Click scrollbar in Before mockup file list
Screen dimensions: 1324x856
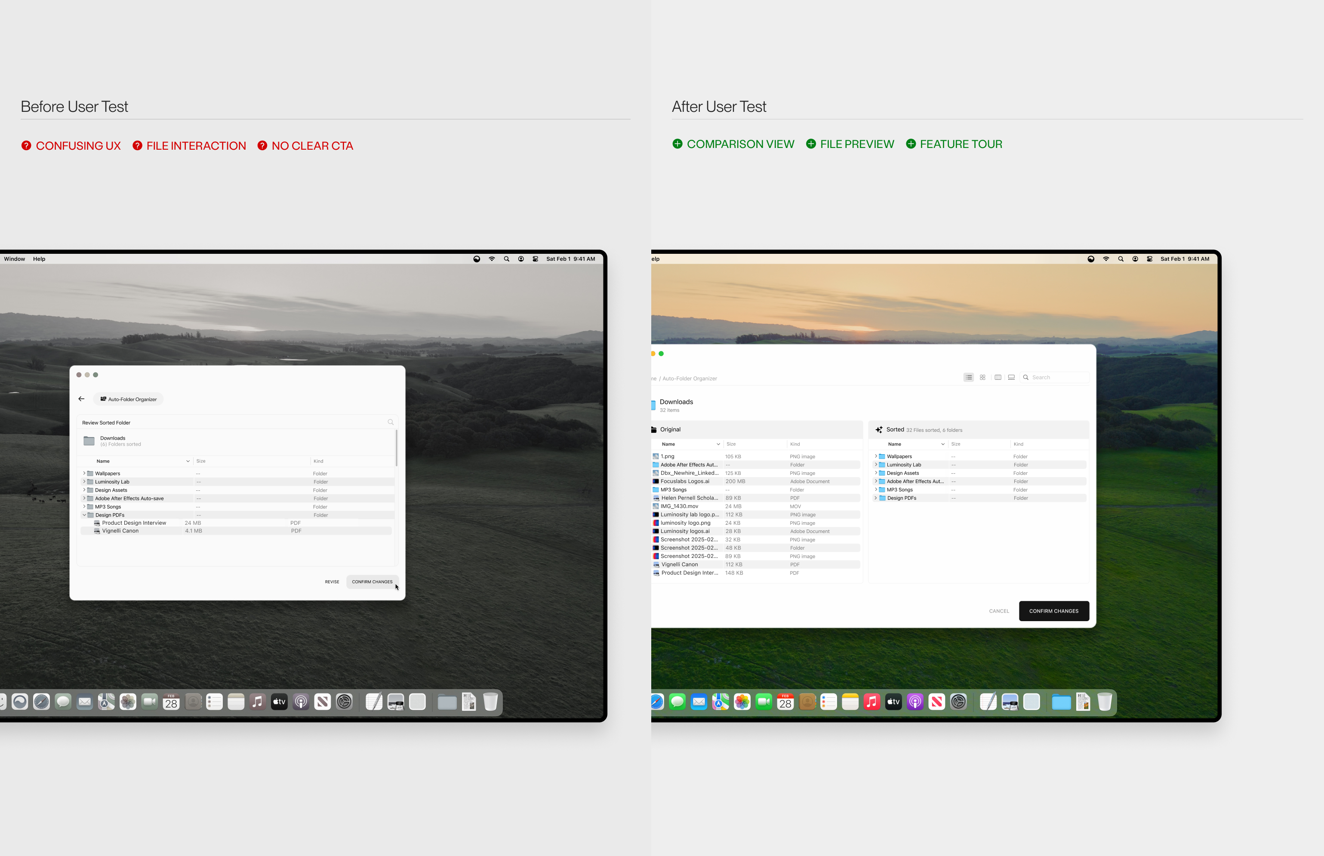point(396,447)
